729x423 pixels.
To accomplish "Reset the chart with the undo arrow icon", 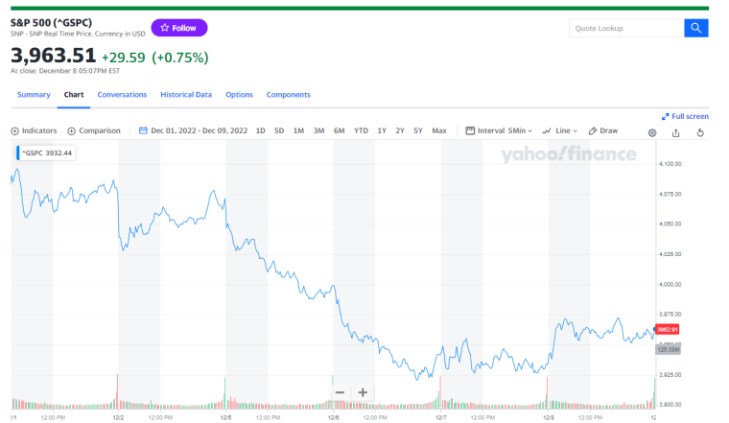I will [x=700, y=133].
